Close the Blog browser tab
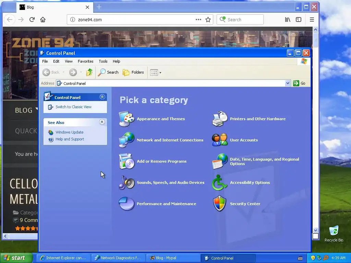The height and width of the screenshot is (263, 351). (x=87, y=7)
